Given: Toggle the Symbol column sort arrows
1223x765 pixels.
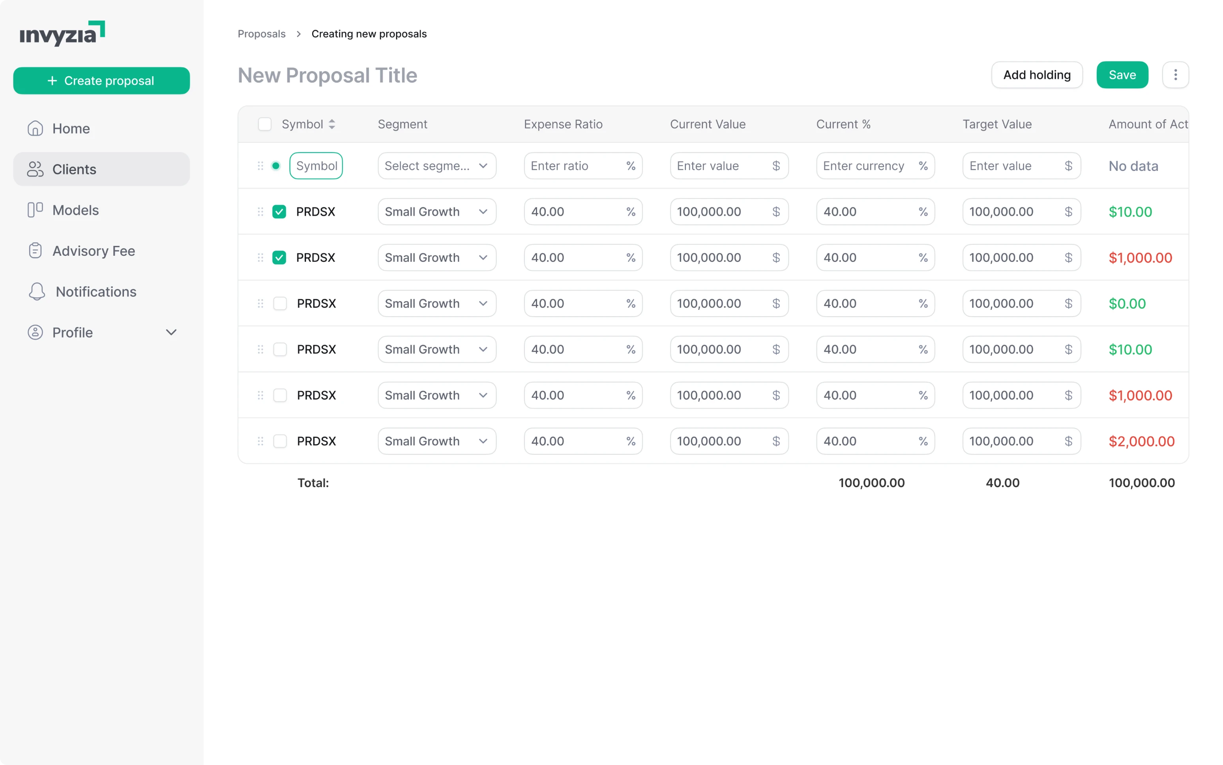Looking at the screenshot, I should [x=332, y=124].
